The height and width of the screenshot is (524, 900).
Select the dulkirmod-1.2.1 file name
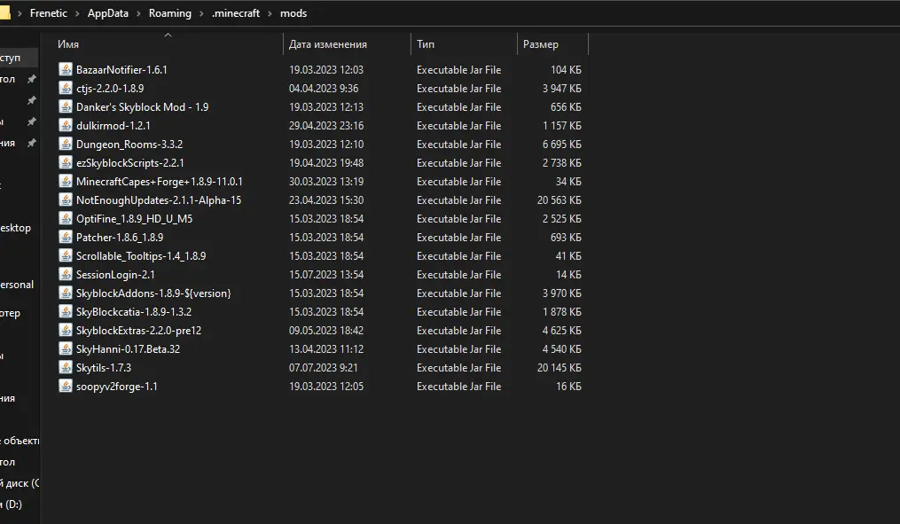pyautogui.click(x=113, y=126)
